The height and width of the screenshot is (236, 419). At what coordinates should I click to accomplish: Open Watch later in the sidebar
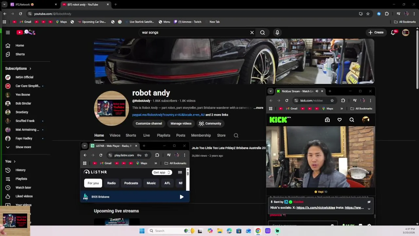point(23,187)
